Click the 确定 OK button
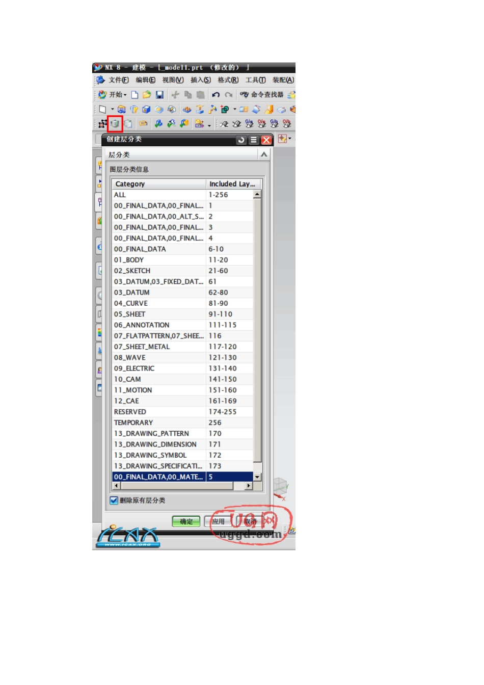The width and height of the screenshot is (484, 685). pos(186,521)
